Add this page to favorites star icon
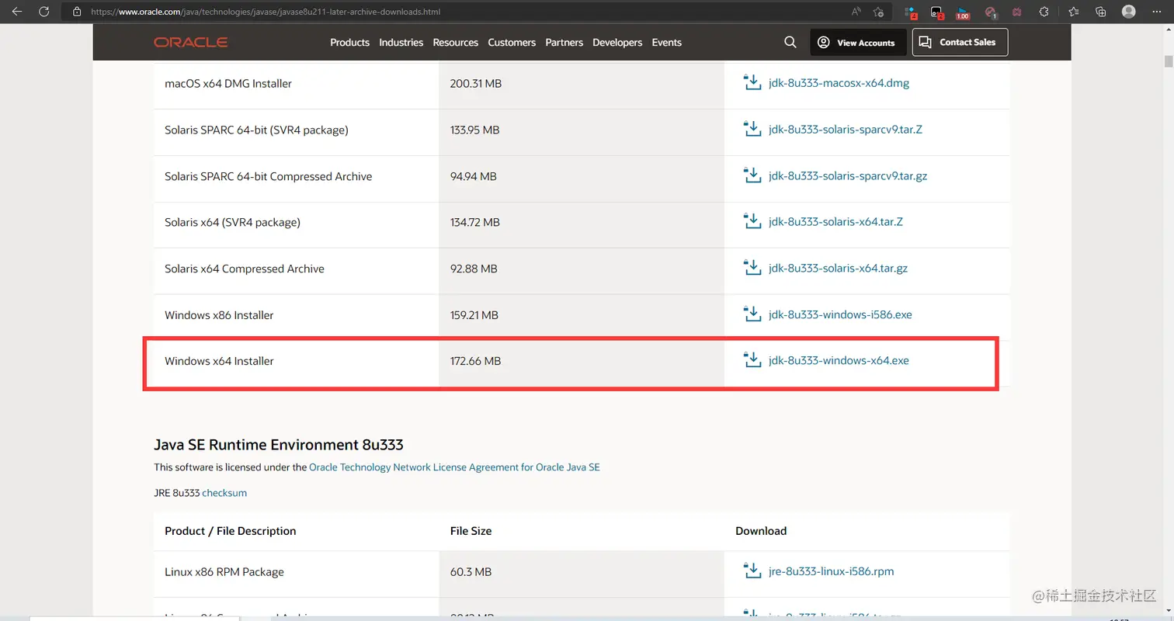This screenshot has height=621, width=1174. click(x=878, y=12)
